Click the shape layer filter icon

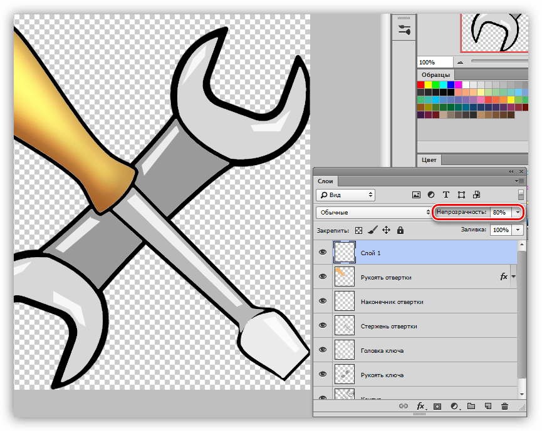click(461, 195)
